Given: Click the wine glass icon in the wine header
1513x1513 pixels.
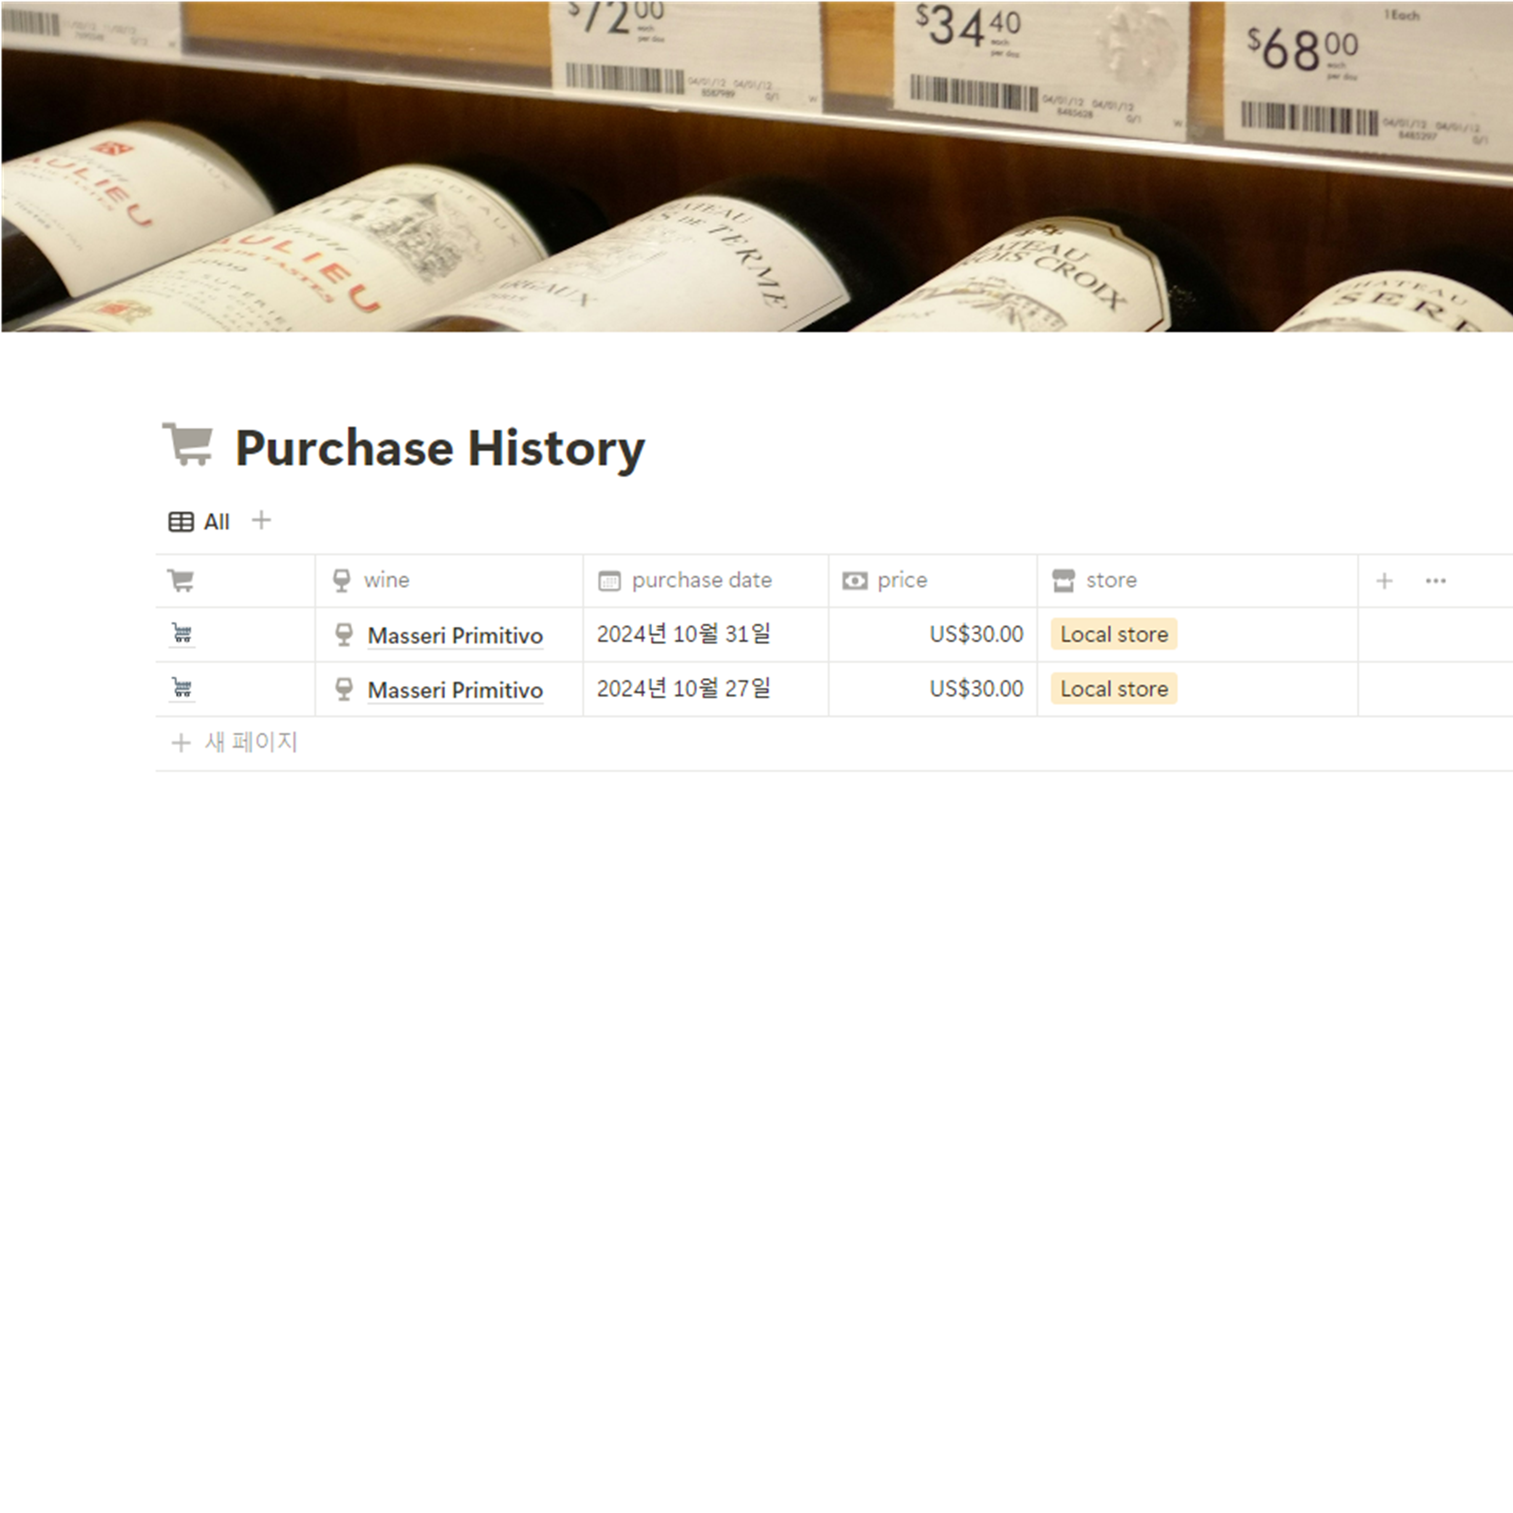Looking at the screenshot, I should [x=341, y=581].
